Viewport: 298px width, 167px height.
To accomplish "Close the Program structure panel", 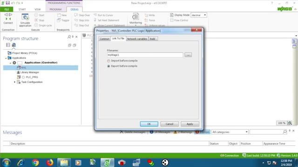I will pyautogui.click(x=76, y=37).
